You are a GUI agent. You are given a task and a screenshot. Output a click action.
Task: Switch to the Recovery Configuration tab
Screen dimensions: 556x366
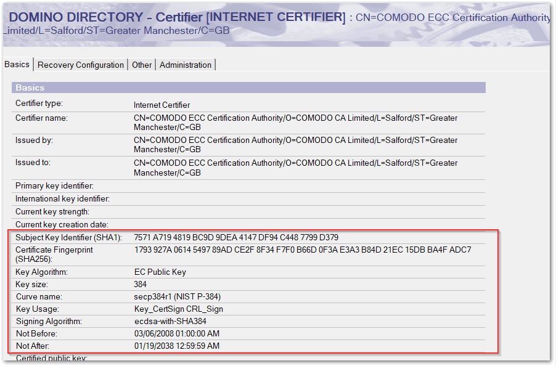point(81,64)
